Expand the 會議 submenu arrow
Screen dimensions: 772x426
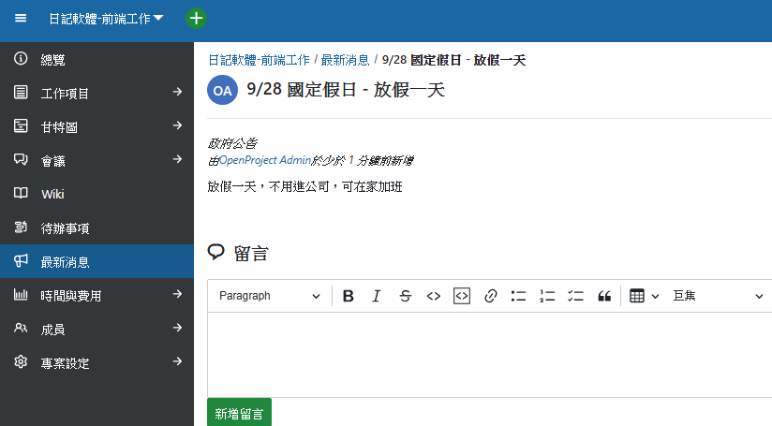pos(178,159)
